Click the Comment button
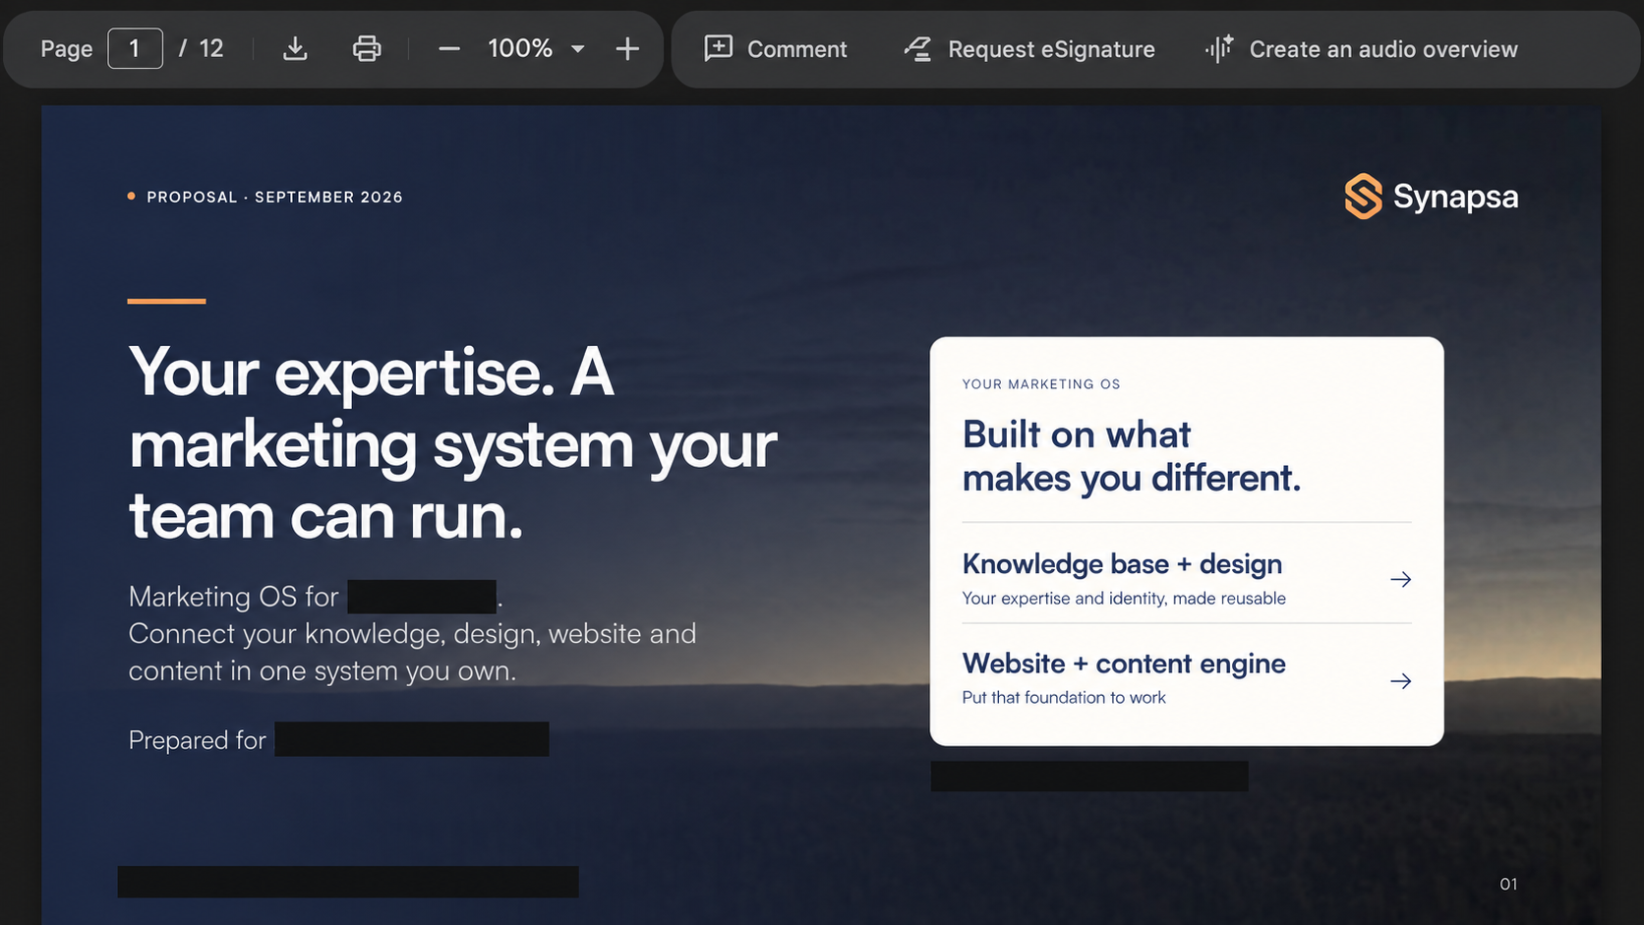This screenshot has height=925, width=1644. (x=776, y=48)
